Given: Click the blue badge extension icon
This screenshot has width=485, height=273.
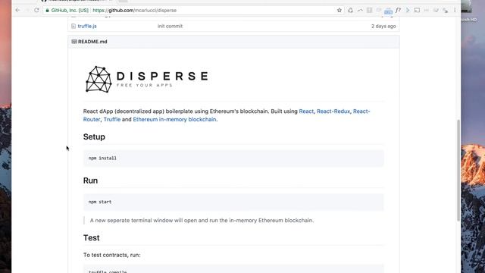Looking at the screenshot, I should pos(388,11).
